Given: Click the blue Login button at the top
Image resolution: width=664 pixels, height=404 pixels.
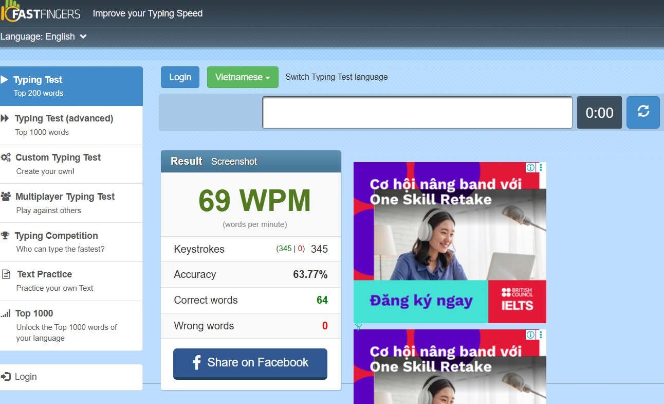Looking at the screenshot, I should click(180, 77).
